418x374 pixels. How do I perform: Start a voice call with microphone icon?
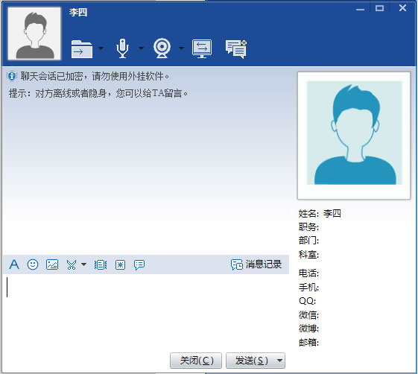point(122,48)
